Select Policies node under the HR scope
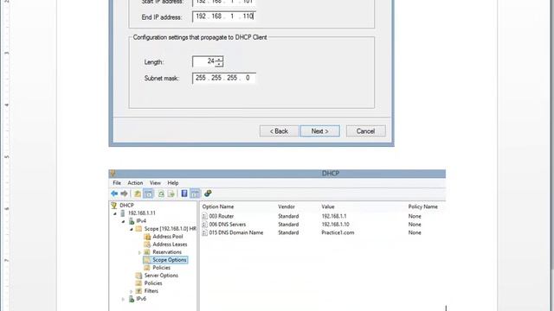The height and width of the screenshot is (311, 554). click(x=162, y=268)
